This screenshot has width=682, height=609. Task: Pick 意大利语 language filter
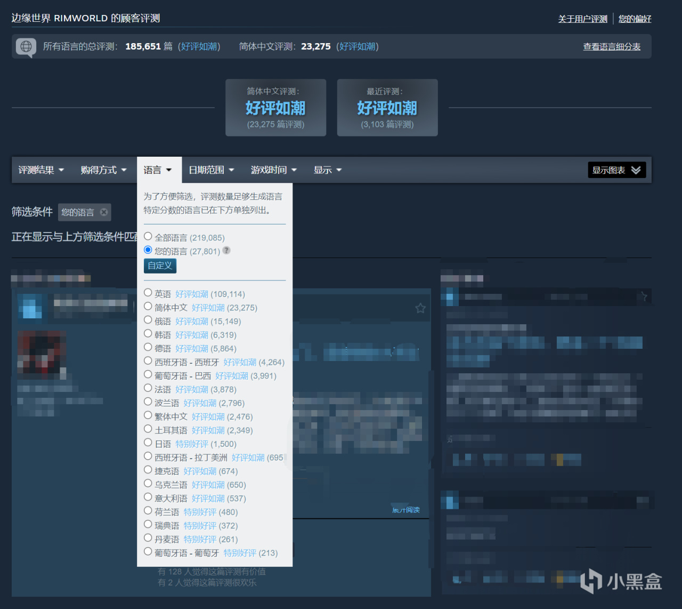click(148, 497)
